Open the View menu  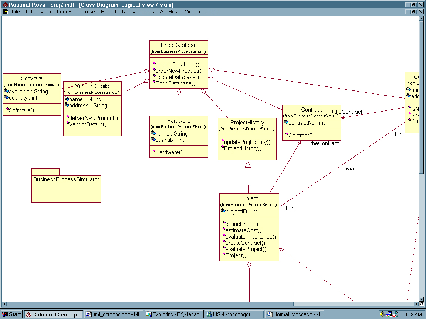pos(45,12)
